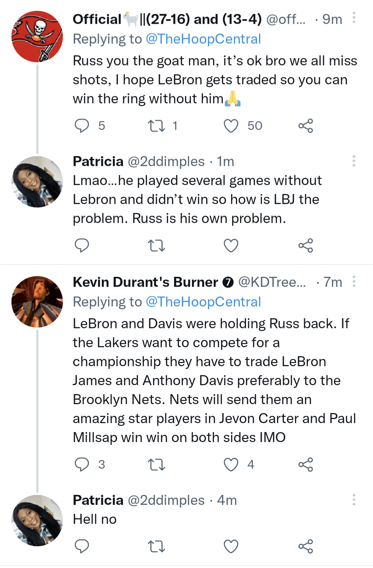Open @TheHoopCentral link in the first tweet

coord(203,39)
